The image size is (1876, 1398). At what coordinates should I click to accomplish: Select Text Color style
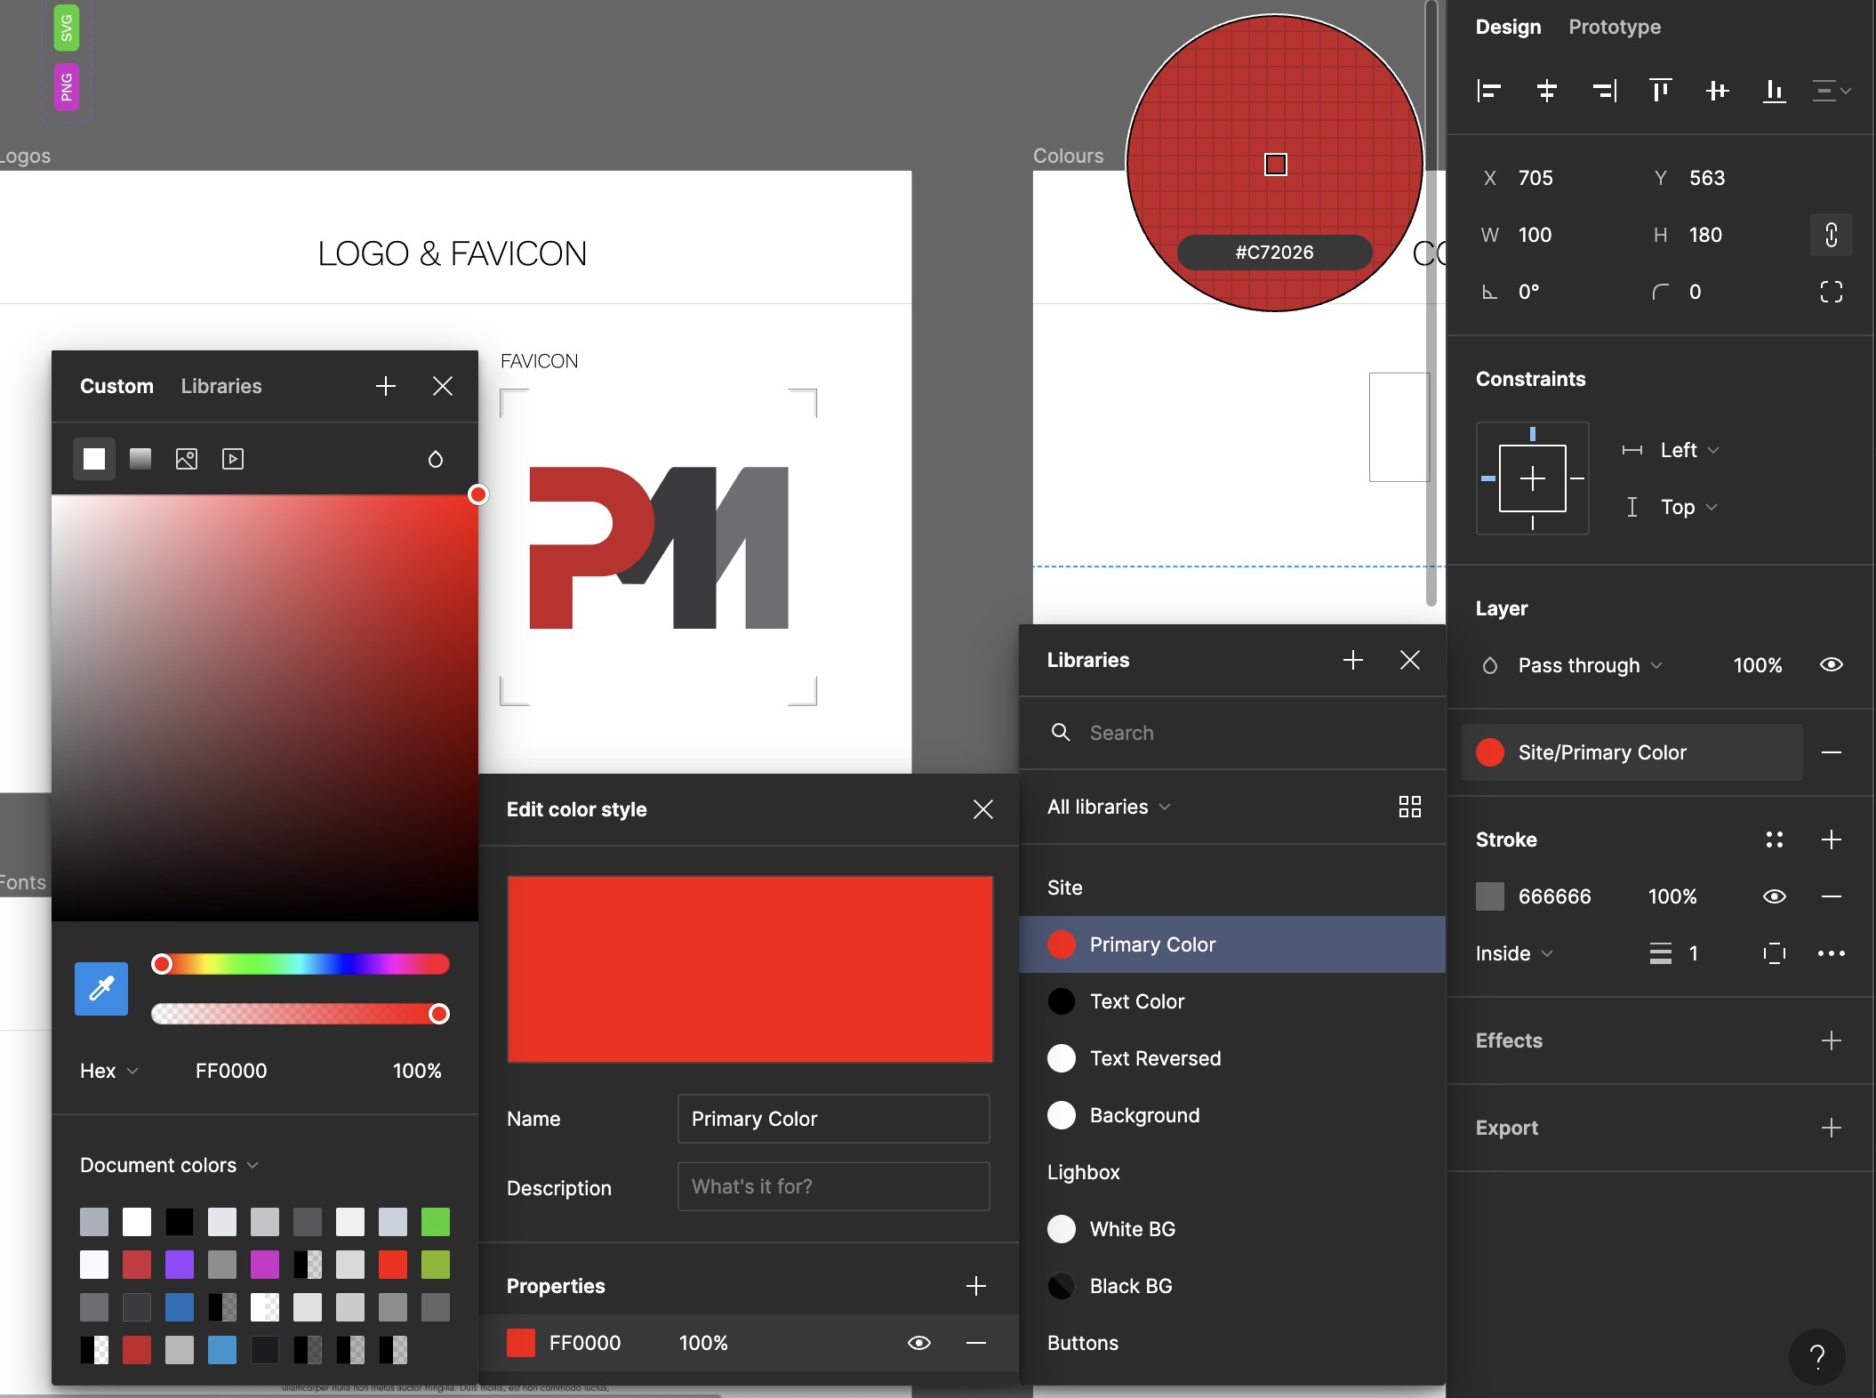coord(1232,1001)
